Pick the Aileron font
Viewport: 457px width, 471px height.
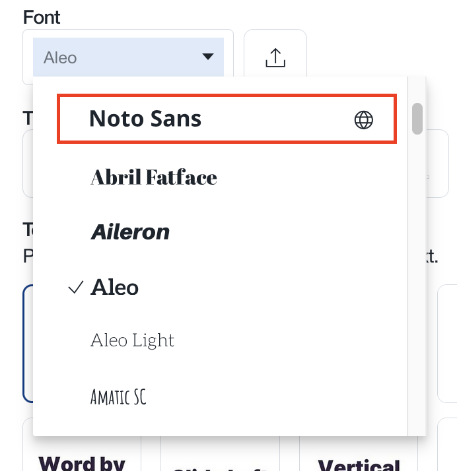[x=130, y=232]
